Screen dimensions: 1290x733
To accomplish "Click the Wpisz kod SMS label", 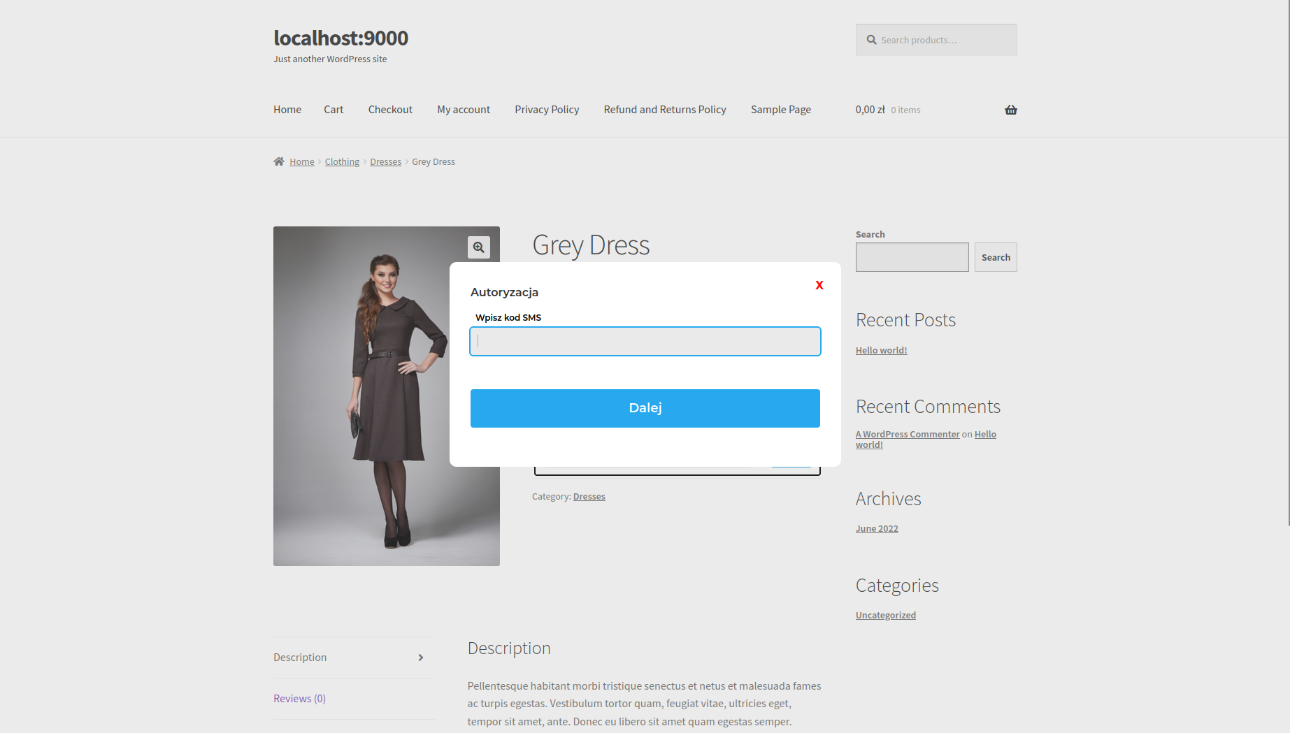I will tap(508, 317).
